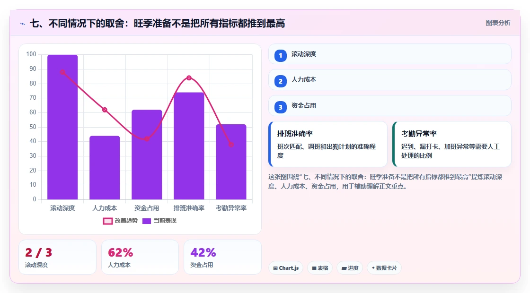Viewport: 530px width, 293px height.
Task: Click the lightning icon beside the section title
Action: [23, 24]
